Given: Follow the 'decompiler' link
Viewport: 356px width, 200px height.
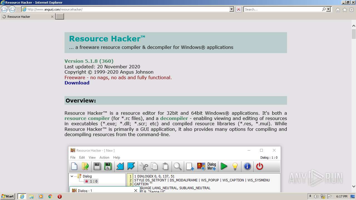Looking at the screenshot, I should click(x=174, y=118).
